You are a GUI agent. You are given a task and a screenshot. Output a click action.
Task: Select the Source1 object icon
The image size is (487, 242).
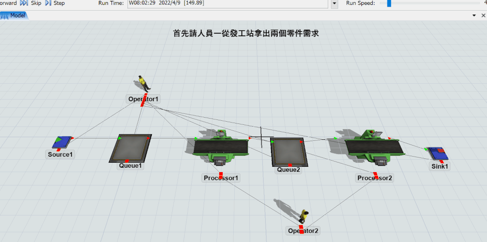coord(62,142)
